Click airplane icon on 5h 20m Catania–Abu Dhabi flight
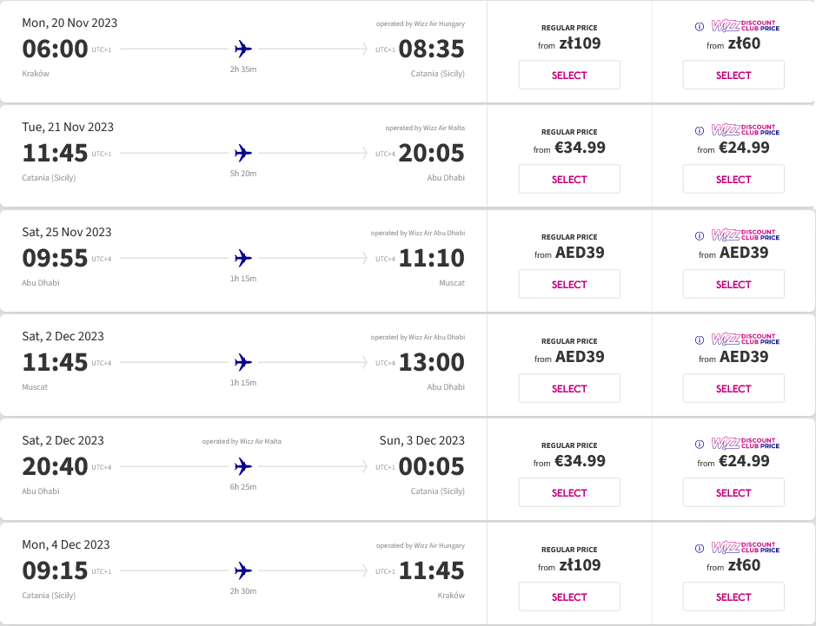Screen dimensions: 816x626 coord(243,154)
